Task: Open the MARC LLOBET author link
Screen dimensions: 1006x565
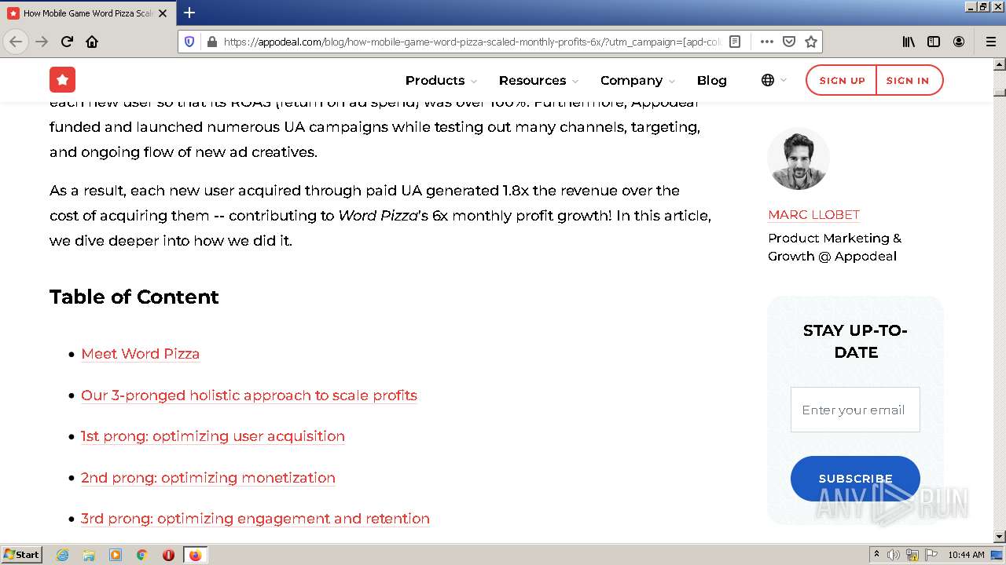Action: click(x=813, y=214)
